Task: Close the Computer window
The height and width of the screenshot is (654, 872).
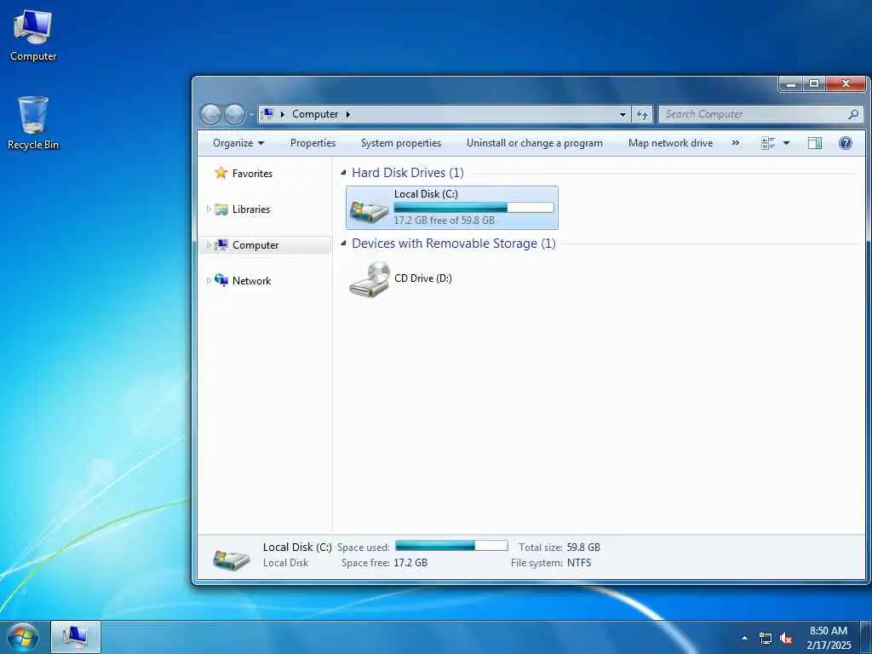Action: [x=846, y=84]
